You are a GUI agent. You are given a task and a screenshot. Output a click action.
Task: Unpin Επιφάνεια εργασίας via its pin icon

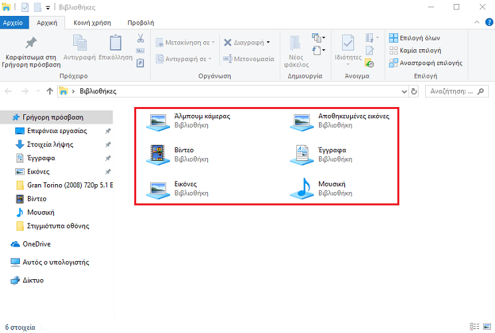pos(108,131)
